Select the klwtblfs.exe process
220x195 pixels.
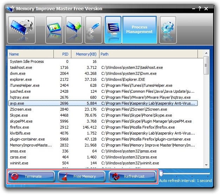point(103,133)
